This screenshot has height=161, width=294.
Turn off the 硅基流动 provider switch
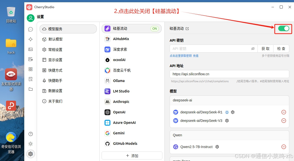[x=283, y=28]
